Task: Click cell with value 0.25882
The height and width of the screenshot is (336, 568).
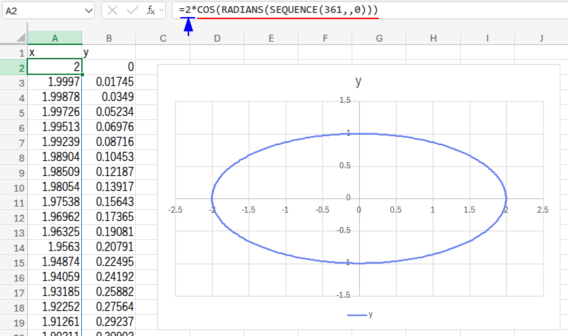Action: [x=109, y=292]
